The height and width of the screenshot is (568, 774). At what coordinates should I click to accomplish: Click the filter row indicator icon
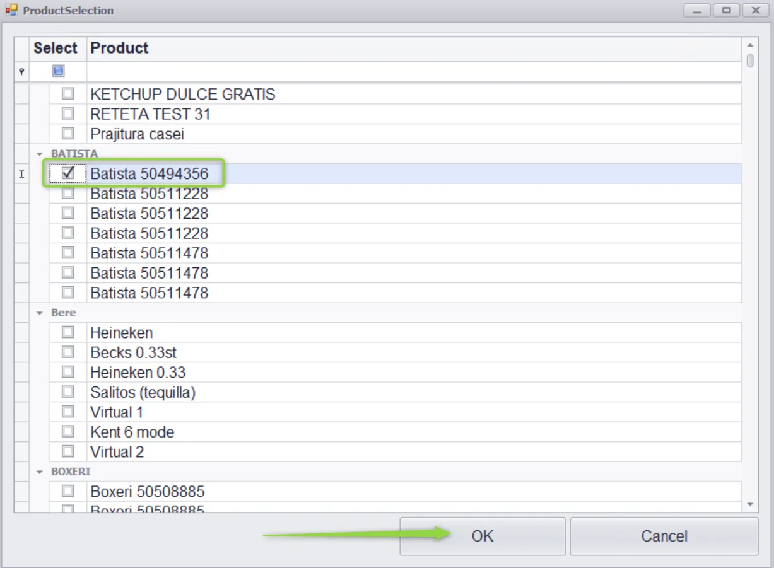pyautogui.click(x=21, y=71)
